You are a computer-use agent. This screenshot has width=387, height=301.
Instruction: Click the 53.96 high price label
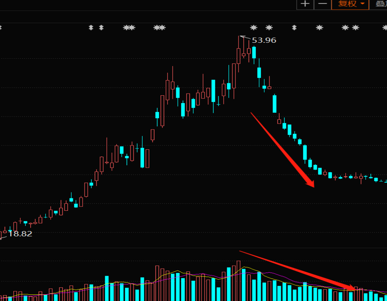click(x=264, y=40)
